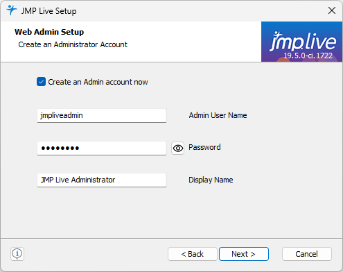Image resolution: width=343 pixels, height=272 pixels.
Task: Close the JMP Live Setup window
Action: (332, 10)
